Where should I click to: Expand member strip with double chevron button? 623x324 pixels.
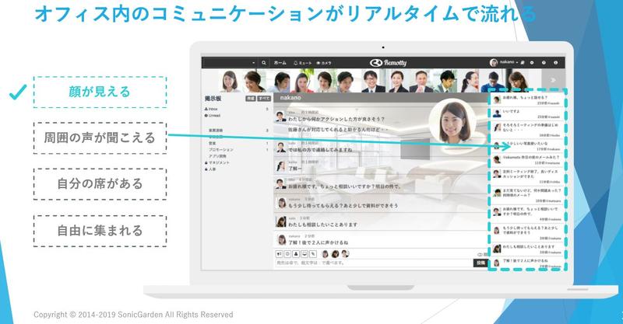553,81
